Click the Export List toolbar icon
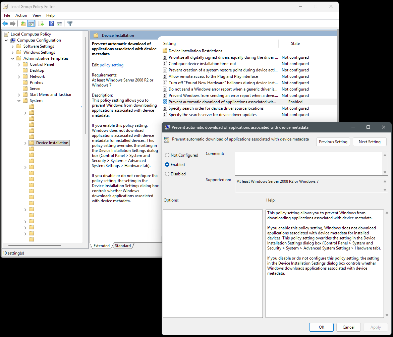 coord(41,24)
